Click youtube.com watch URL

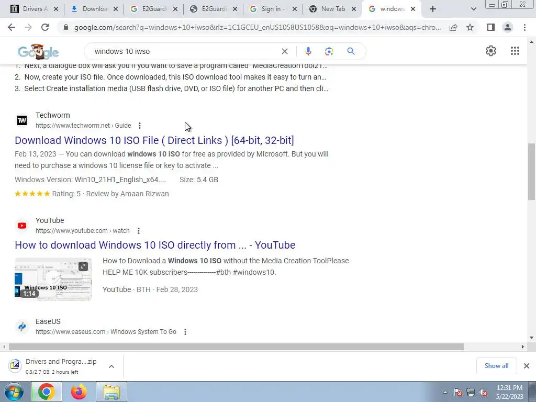point(82,231)
